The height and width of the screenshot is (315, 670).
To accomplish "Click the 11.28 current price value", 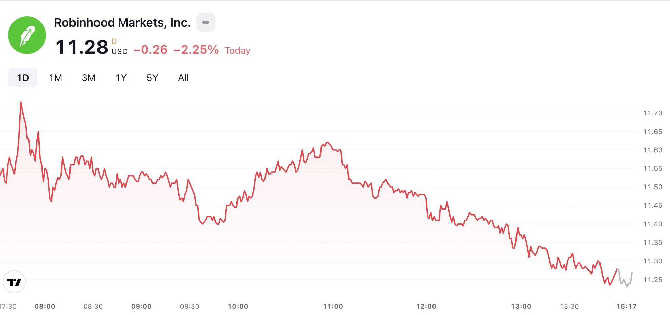I will click(x=82, y=47).
